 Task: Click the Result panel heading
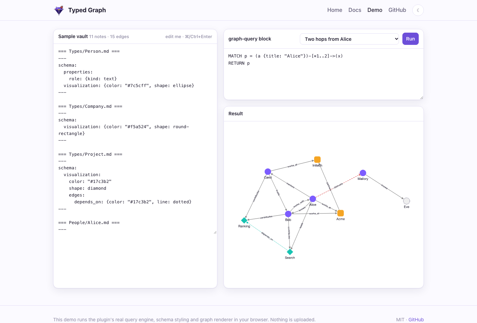pos(236,114)
